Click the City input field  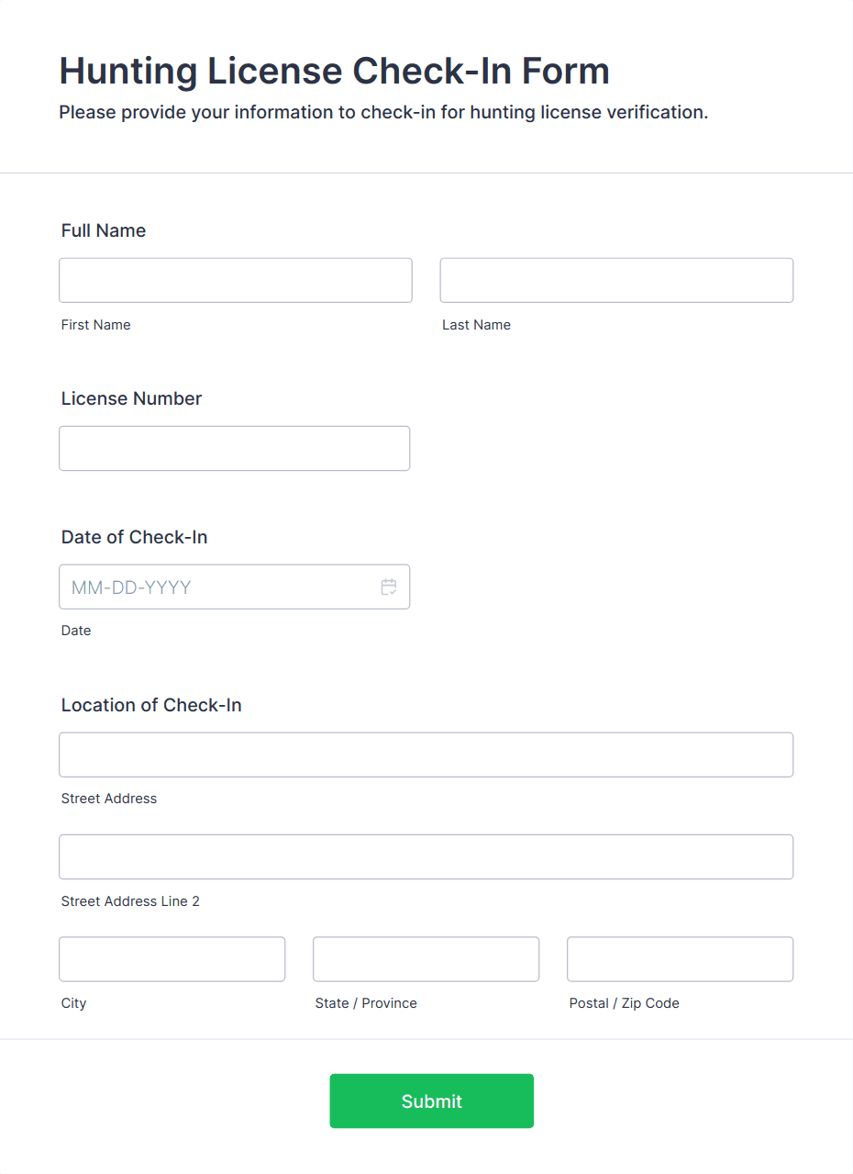pyautogui.click(x=172, y=959)
